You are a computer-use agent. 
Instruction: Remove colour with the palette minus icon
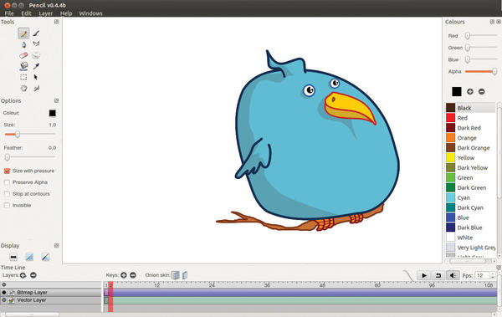coord(482,91)
